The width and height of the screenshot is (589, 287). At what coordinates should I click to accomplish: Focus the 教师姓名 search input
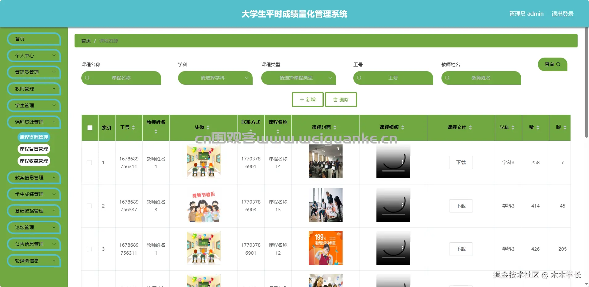coord(481,78)
